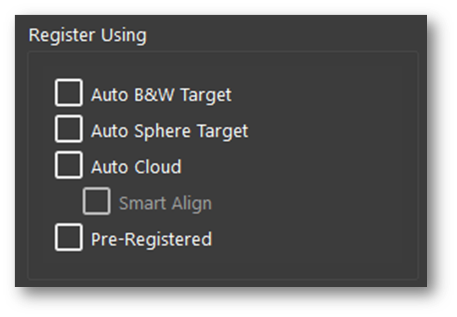Check the Auto Cloud checkbox

tap(69, 165)
